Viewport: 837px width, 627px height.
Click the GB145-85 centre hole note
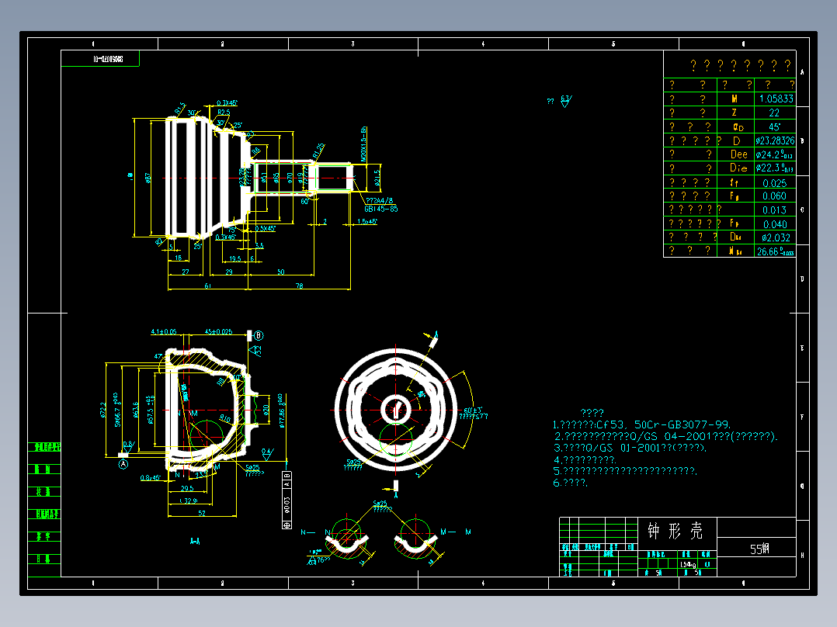(381, 209)
